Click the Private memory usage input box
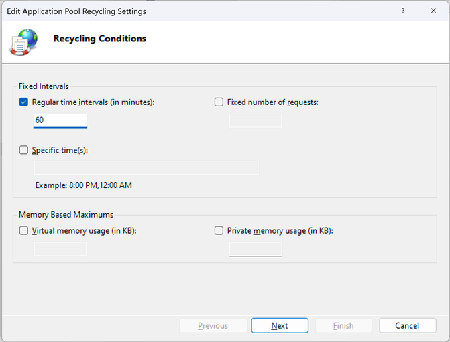 click(x=256, y=249)
